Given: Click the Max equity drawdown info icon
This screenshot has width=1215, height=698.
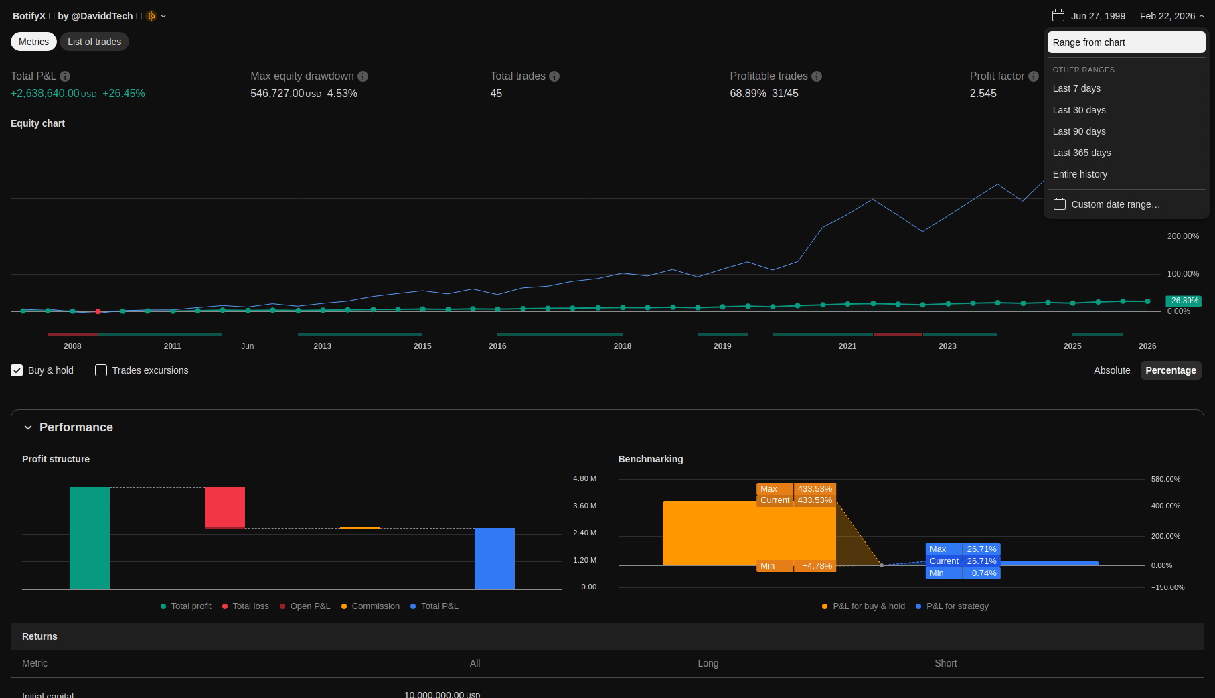Looking at the screenshot, I should pos(363,76).
